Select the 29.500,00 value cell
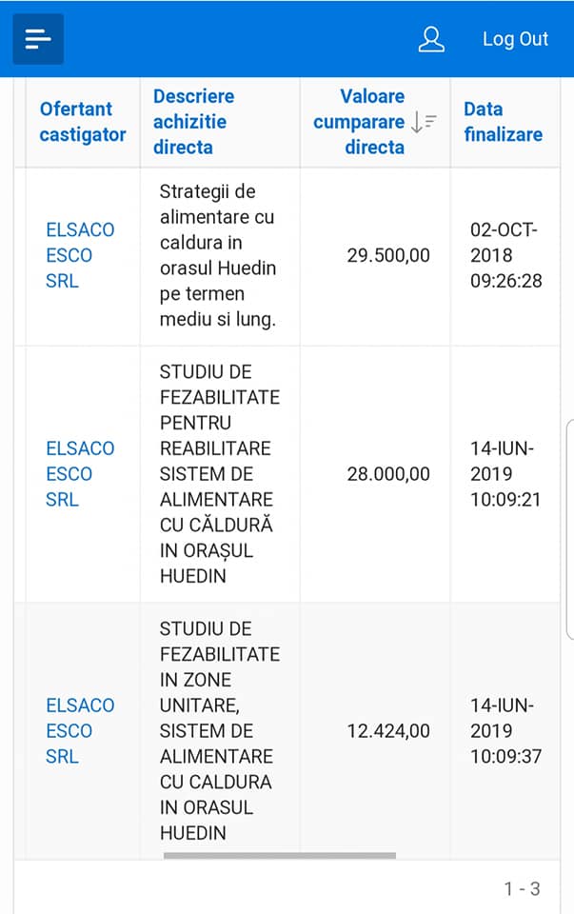Image resolution: width=574 pixels, height=914 pixels. tap(375, 256)
